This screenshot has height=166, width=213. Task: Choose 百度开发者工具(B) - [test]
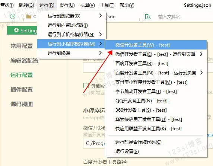tap(156, 64)
